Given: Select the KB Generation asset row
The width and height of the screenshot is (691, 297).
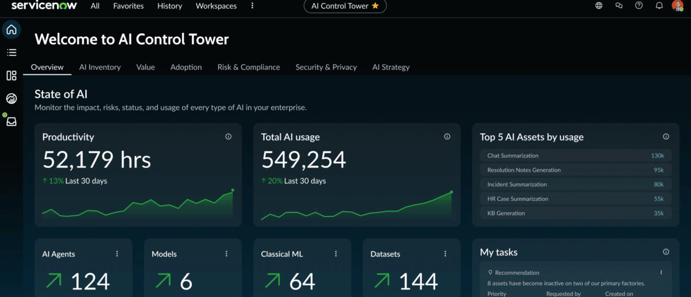Looking at the screenshot, I should tap(575, 213).
